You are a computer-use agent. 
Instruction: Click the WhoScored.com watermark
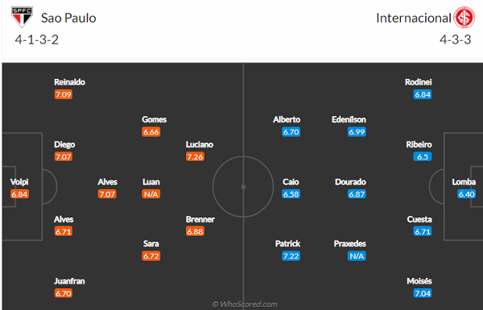pos(245,304)
